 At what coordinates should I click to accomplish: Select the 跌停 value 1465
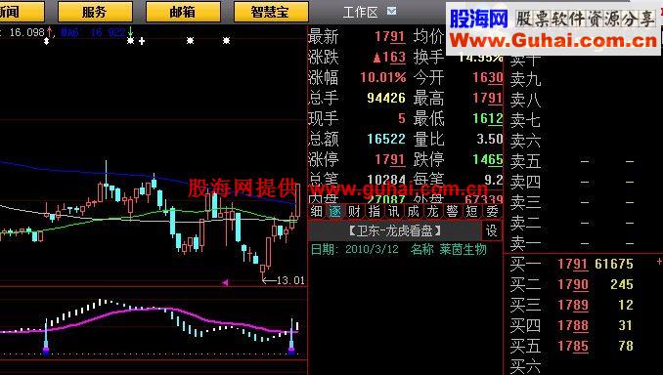click(488, 159)
